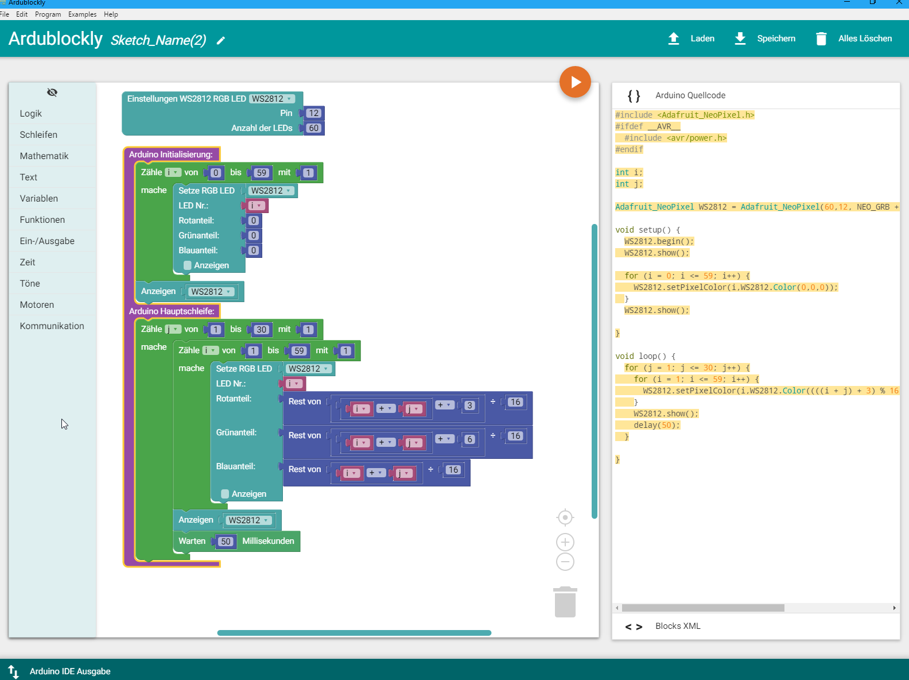Click workspace horizontal scrollbar
Viewport: 909px width, 680px height.
tap(354, 633)
